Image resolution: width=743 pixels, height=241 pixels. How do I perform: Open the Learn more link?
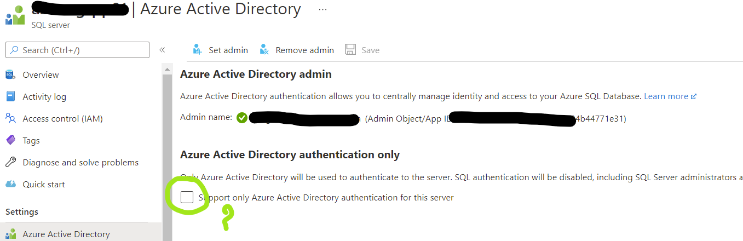tap(670, 96)
